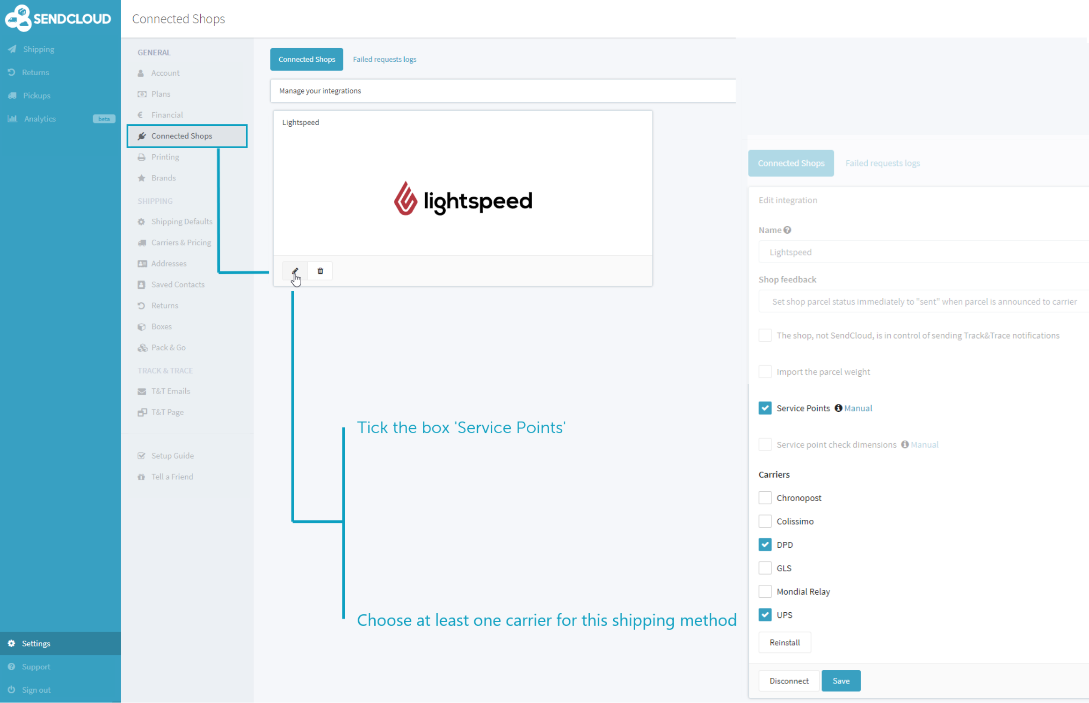1089x703 pixels.
Task: Tick the Colissimo carrier checkbox
Action: point(765,521)
